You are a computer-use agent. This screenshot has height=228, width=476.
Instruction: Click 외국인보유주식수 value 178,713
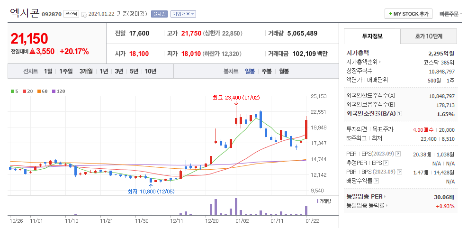[445, 105]
